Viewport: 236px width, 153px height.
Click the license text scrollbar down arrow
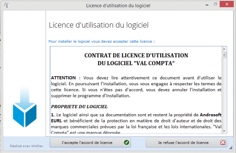pos(224,131)
